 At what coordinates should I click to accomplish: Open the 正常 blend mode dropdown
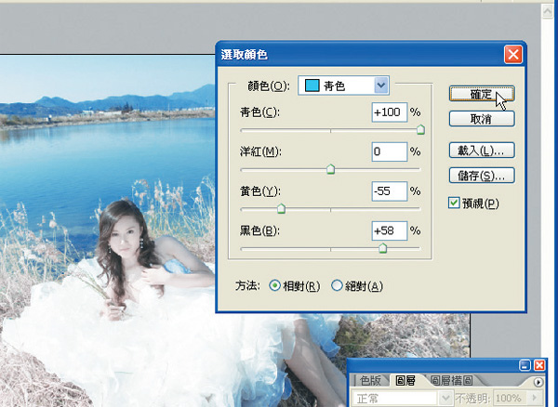click(402, 398)
